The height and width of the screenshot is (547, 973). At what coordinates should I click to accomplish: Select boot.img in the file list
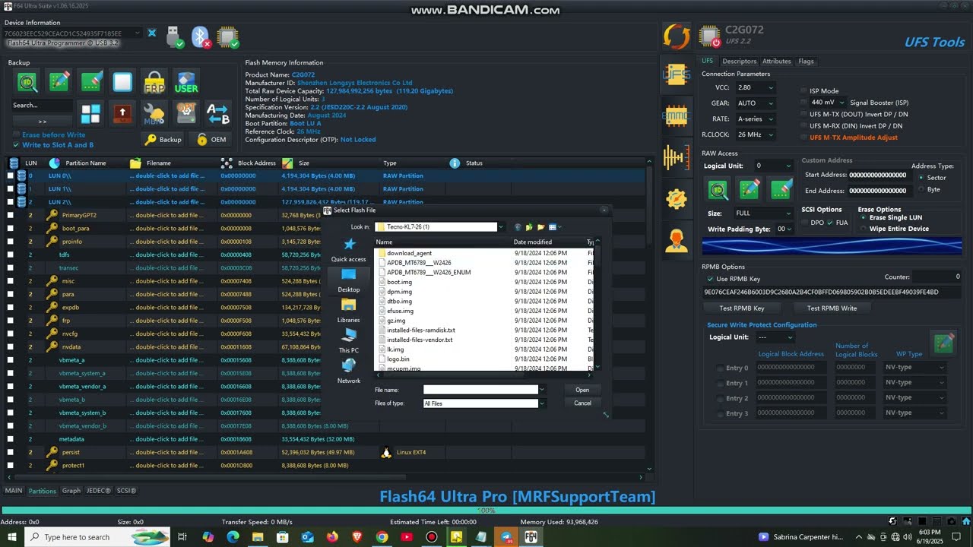pos(399,282)
